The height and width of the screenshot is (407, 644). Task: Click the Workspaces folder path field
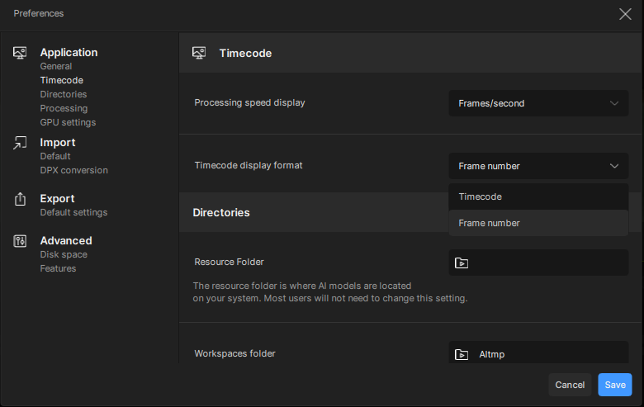548,354
